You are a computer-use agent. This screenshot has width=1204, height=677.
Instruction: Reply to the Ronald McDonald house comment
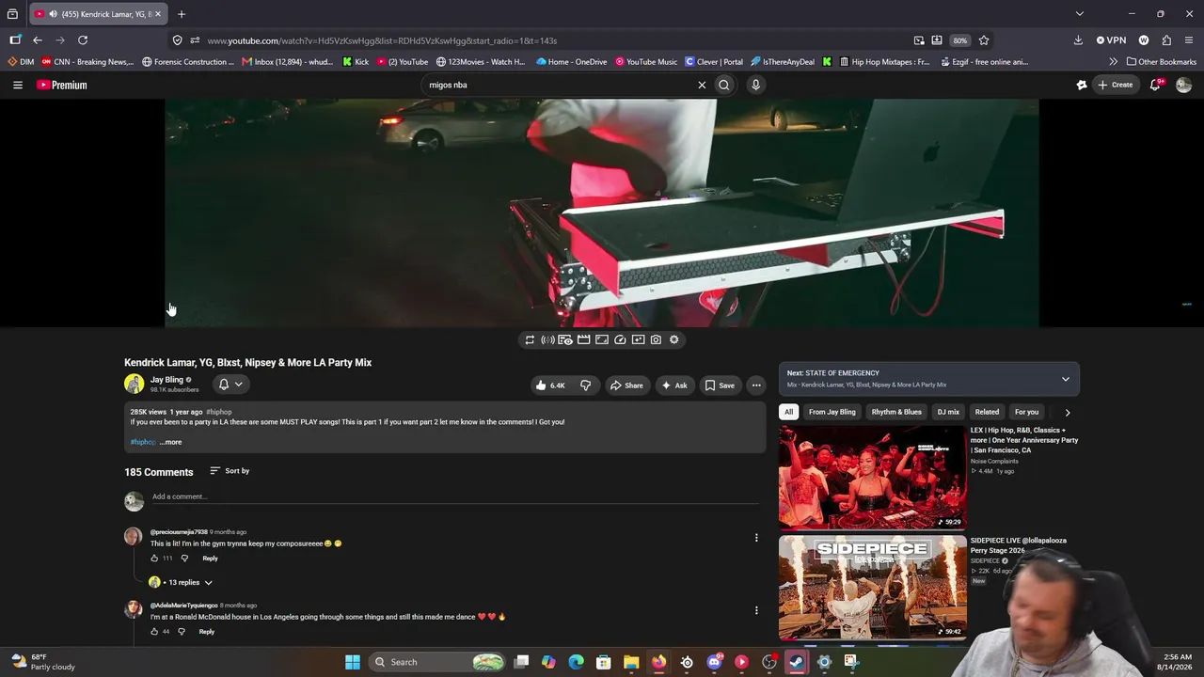[207, 632]
